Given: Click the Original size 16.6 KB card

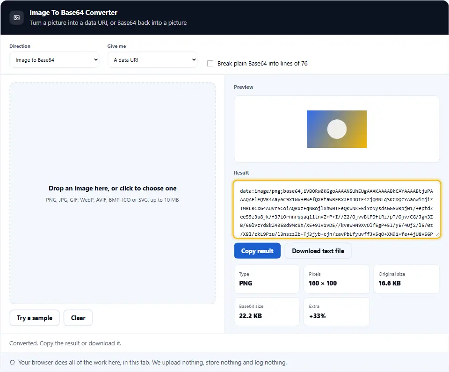Looking at the screenshot, I should tap(406, 279).
